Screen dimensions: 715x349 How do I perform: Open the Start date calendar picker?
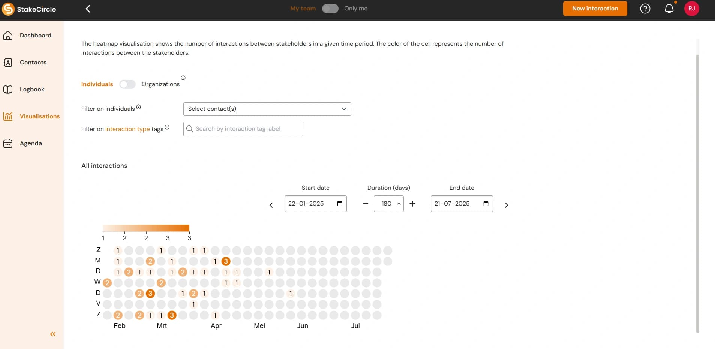(339, 203)
